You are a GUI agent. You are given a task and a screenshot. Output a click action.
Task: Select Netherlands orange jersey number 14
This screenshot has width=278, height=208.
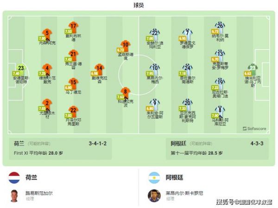100,69
